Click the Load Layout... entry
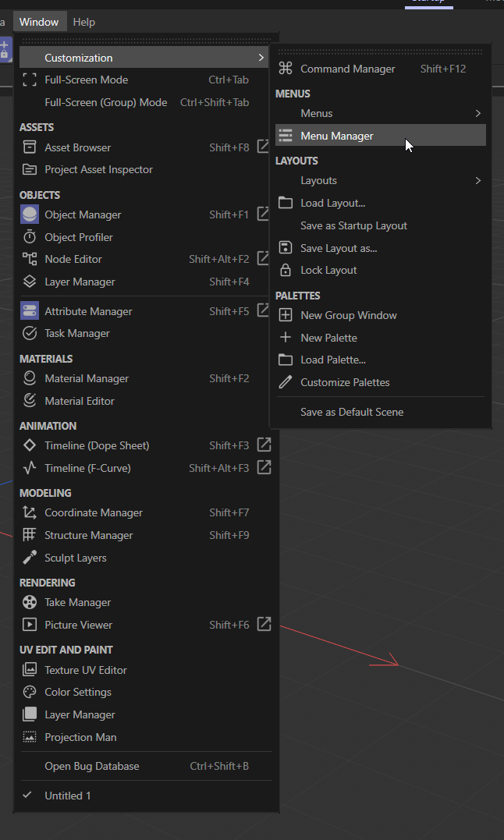504x840 pixels. point(380,203)
